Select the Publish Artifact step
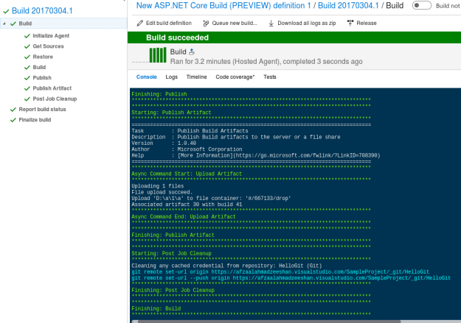Screen dimensions: 461x323 [52, 88]
